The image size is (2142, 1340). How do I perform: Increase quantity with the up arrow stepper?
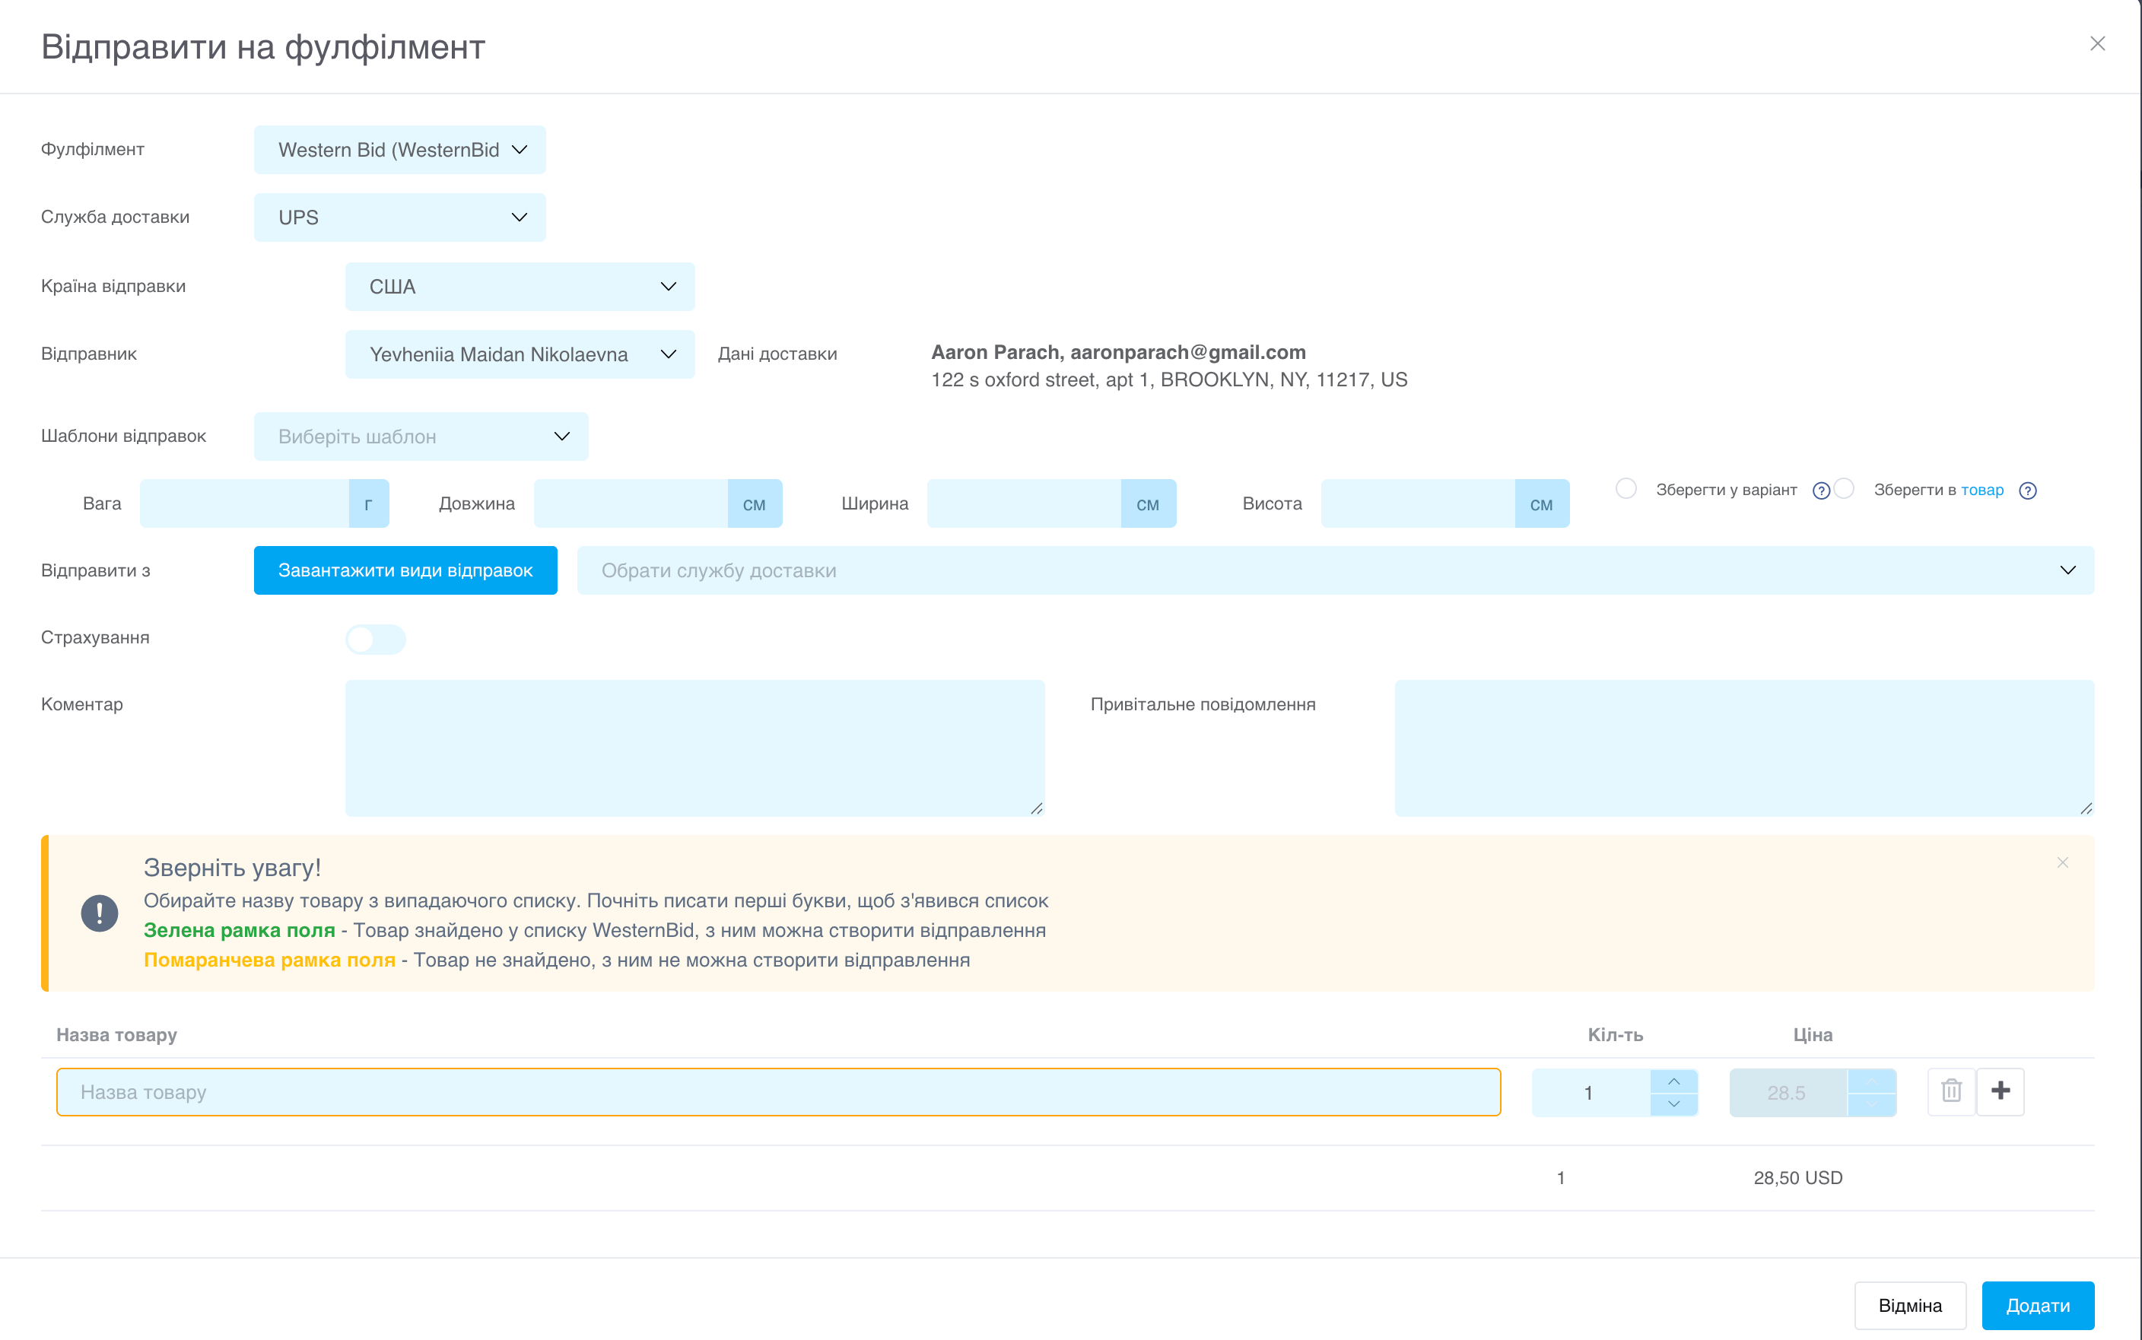point(1673,1081)
